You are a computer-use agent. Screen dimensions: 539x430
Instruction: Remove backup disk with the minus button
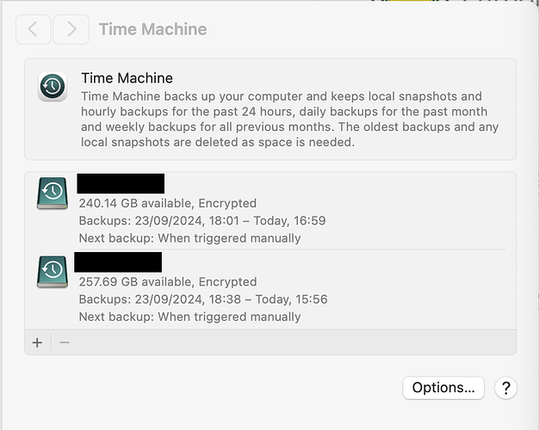coord(65,342)
